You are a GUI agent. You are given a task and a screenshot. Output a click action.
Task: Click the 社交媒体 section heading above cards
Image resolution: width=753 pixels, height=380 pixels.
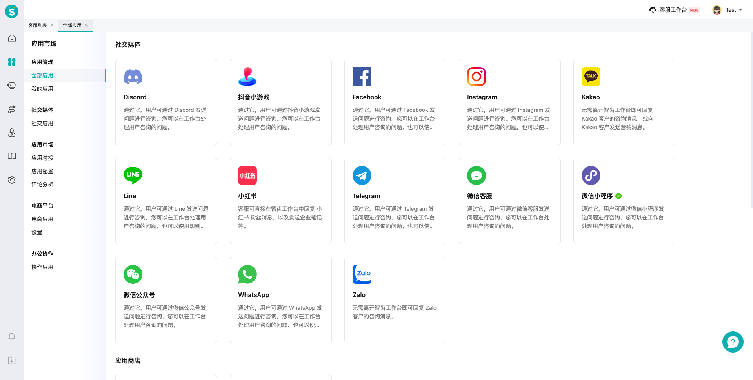tap(128, 44)
